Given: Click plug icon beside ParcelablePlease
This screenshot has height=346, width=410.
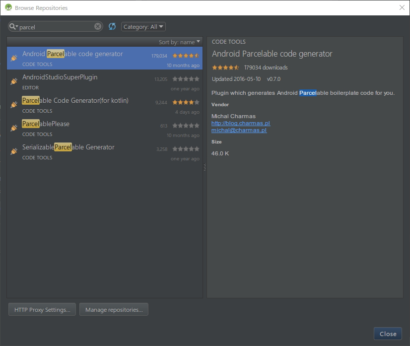Looking at the screenshot, I should coord(14,128).
